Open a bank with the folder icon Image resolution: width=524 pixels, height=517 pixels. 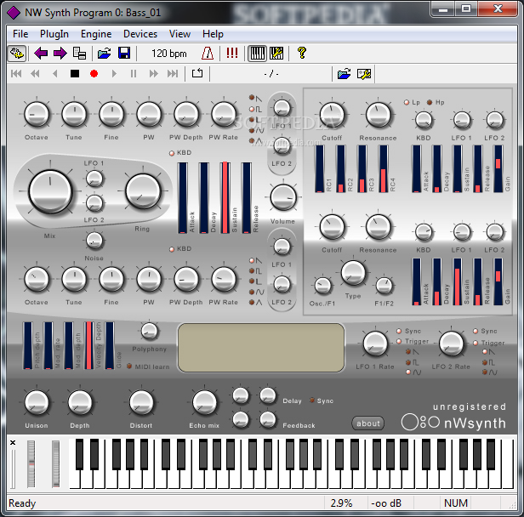click(105, 54)
